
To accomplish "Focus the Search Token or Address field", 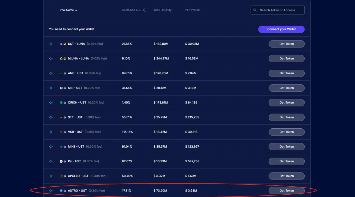I will pyautogui.click(x=277, y=10).
